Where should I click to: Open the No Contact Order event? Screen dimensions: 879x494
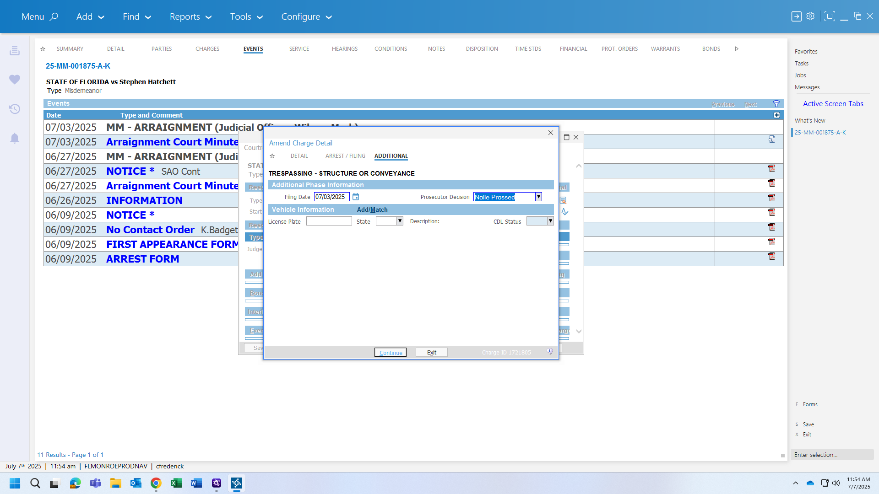(150, 230)
